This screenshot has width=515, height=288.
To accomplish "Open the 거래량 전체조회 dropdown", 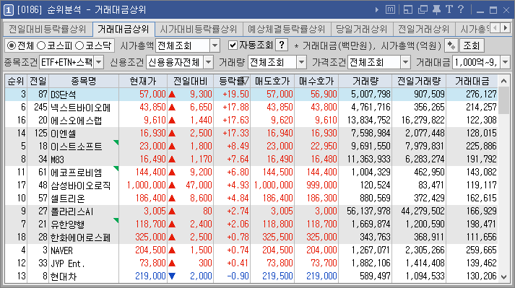I will click(x=301, y=62).
